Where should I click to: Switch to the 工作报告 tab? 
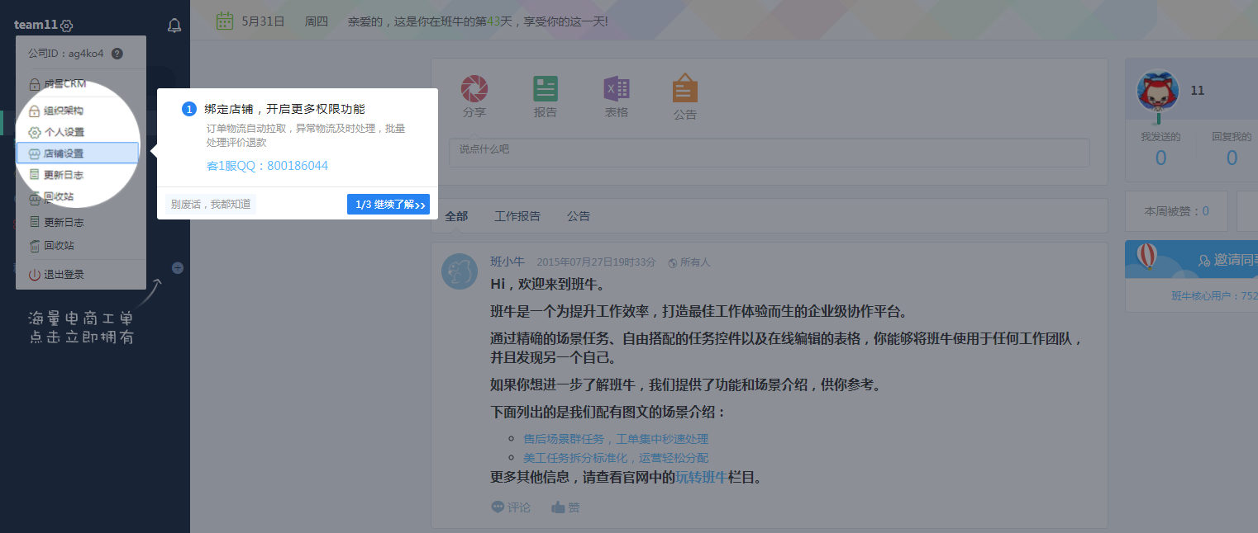coord(517,216)
